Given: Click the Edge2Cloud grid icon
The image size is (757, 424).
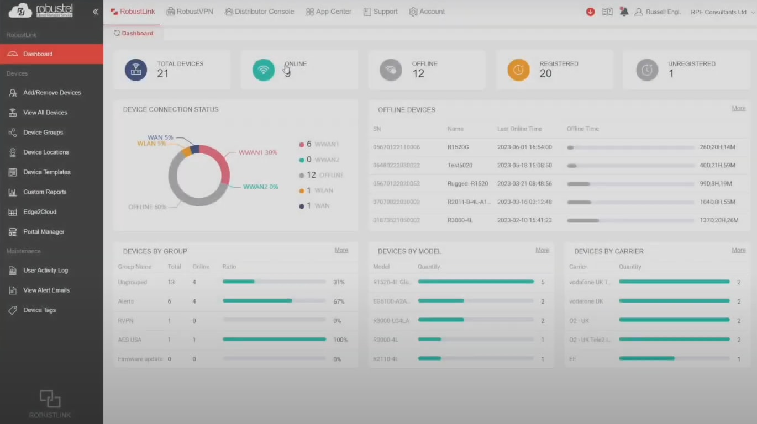Looking at the screenshot, I should [13, 212].
